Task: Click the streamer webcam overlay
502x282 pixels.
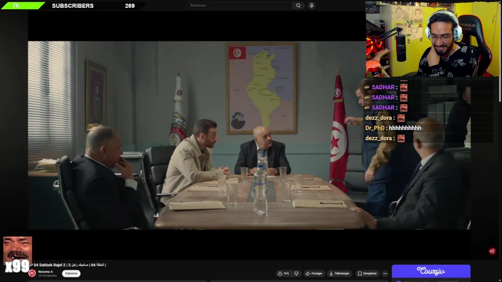Action: pos(433,39)
